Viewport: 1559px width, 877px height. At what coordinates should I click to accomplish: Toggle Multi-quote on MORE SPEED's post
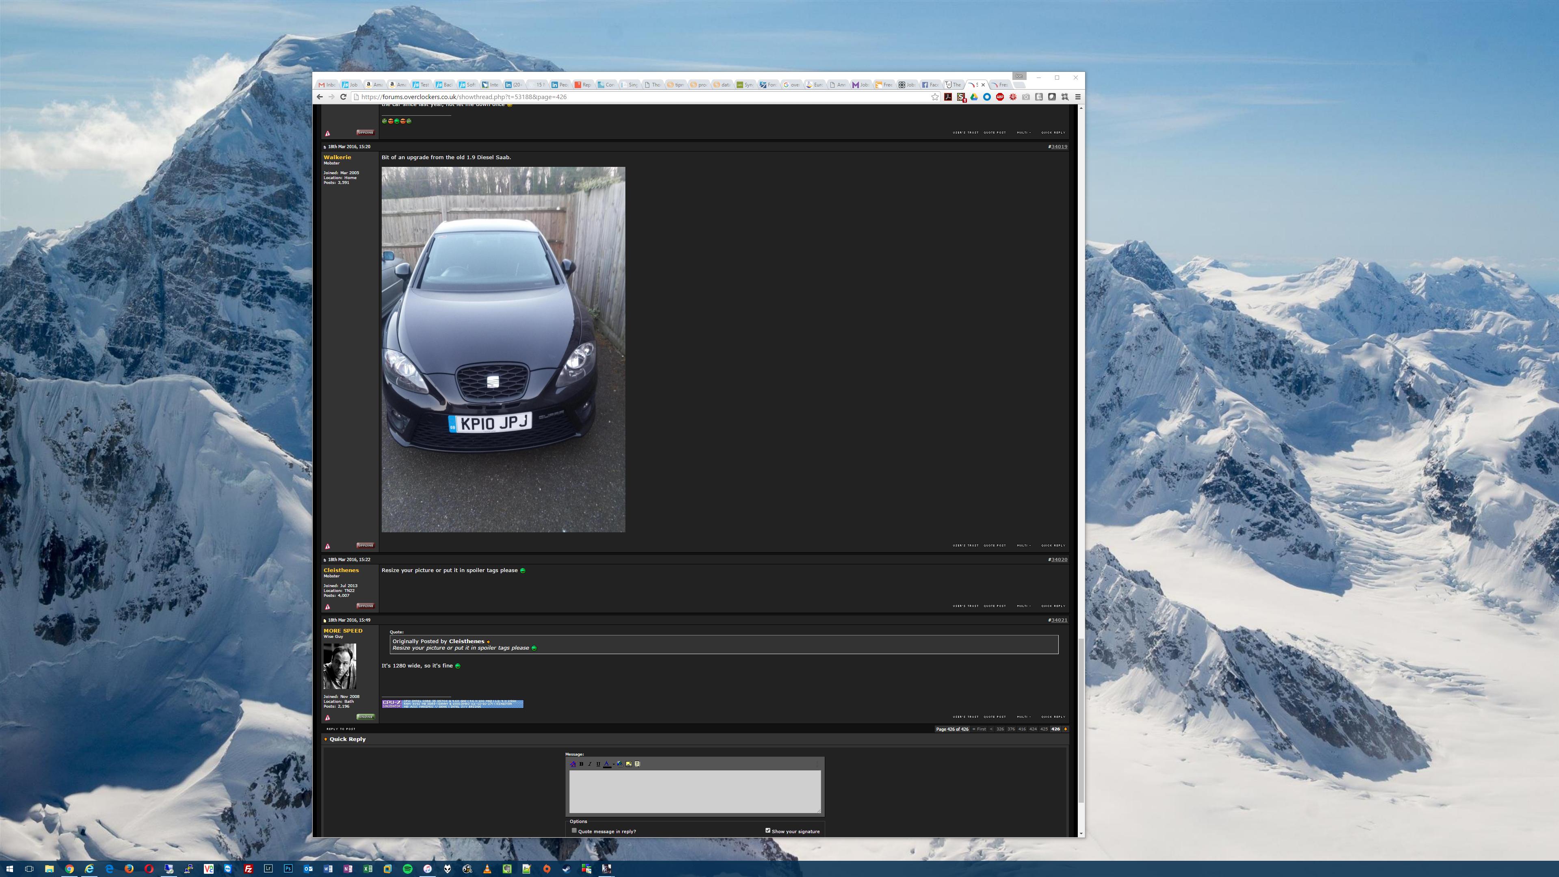pos(1023,717)
